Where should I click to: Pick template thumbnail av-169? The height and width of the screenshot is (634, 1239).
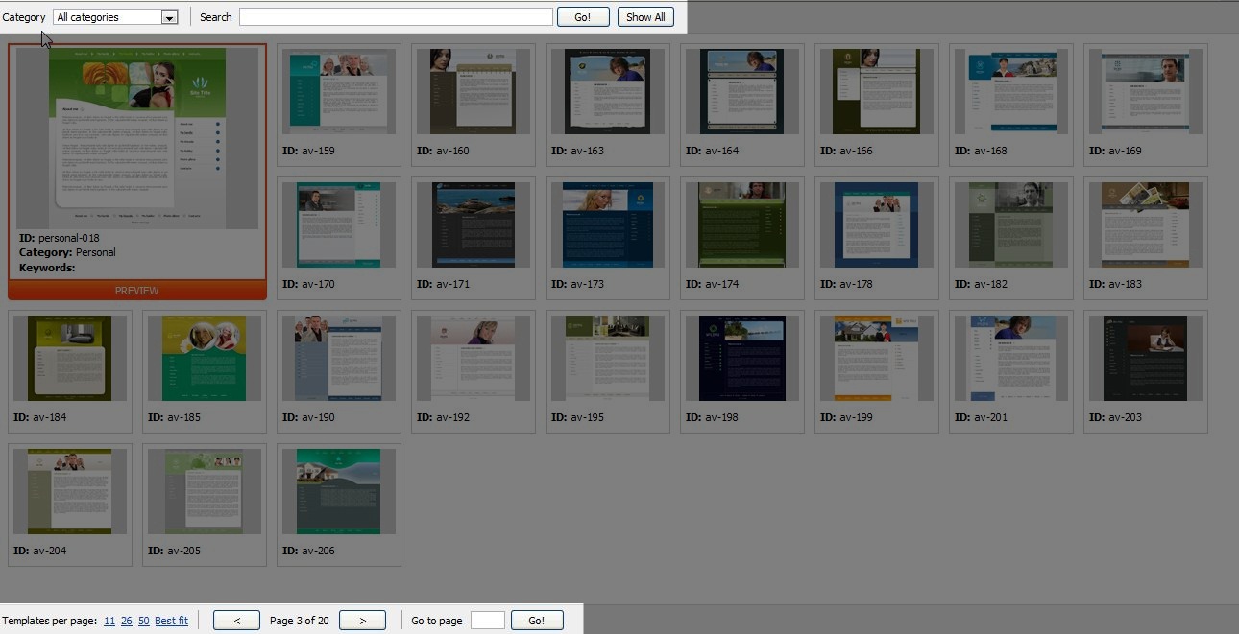pos(1145,92)
